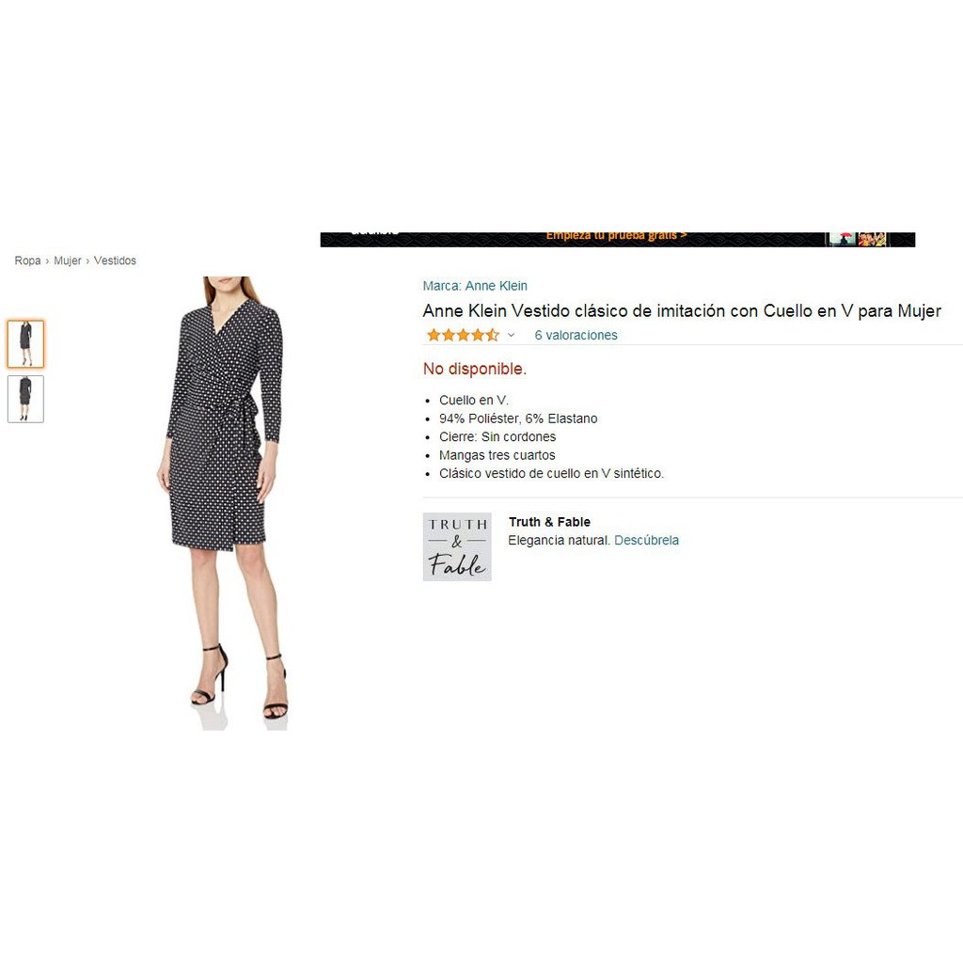Expand the rating breakdown chevron
Viewport: 963px width, 963px height.
click(511, 336)
